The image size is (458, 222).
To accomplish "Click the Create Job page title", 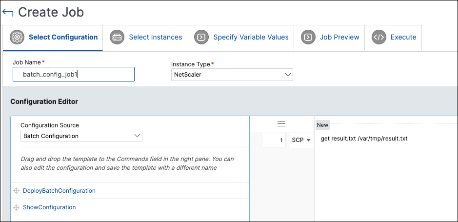I will click(51, 12).
